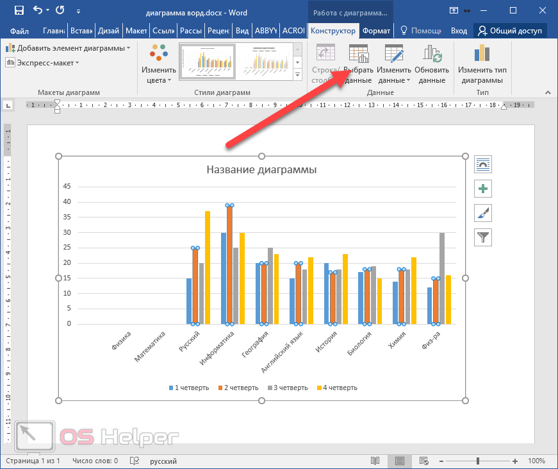
Task: Open the Изменить цвета color dropdown
Action: (158, 65)
